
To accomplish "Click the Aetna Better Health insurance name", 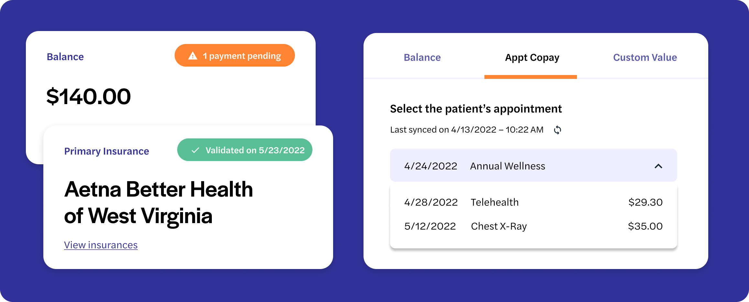I will pyautogui.click(x=158, y=203).
